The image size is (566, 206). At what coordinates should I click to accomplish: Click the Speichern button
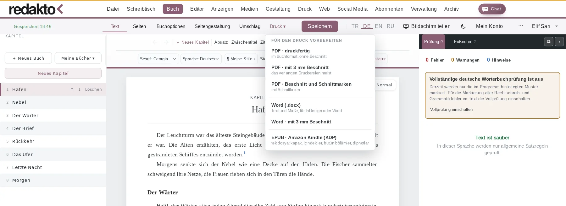319,26
